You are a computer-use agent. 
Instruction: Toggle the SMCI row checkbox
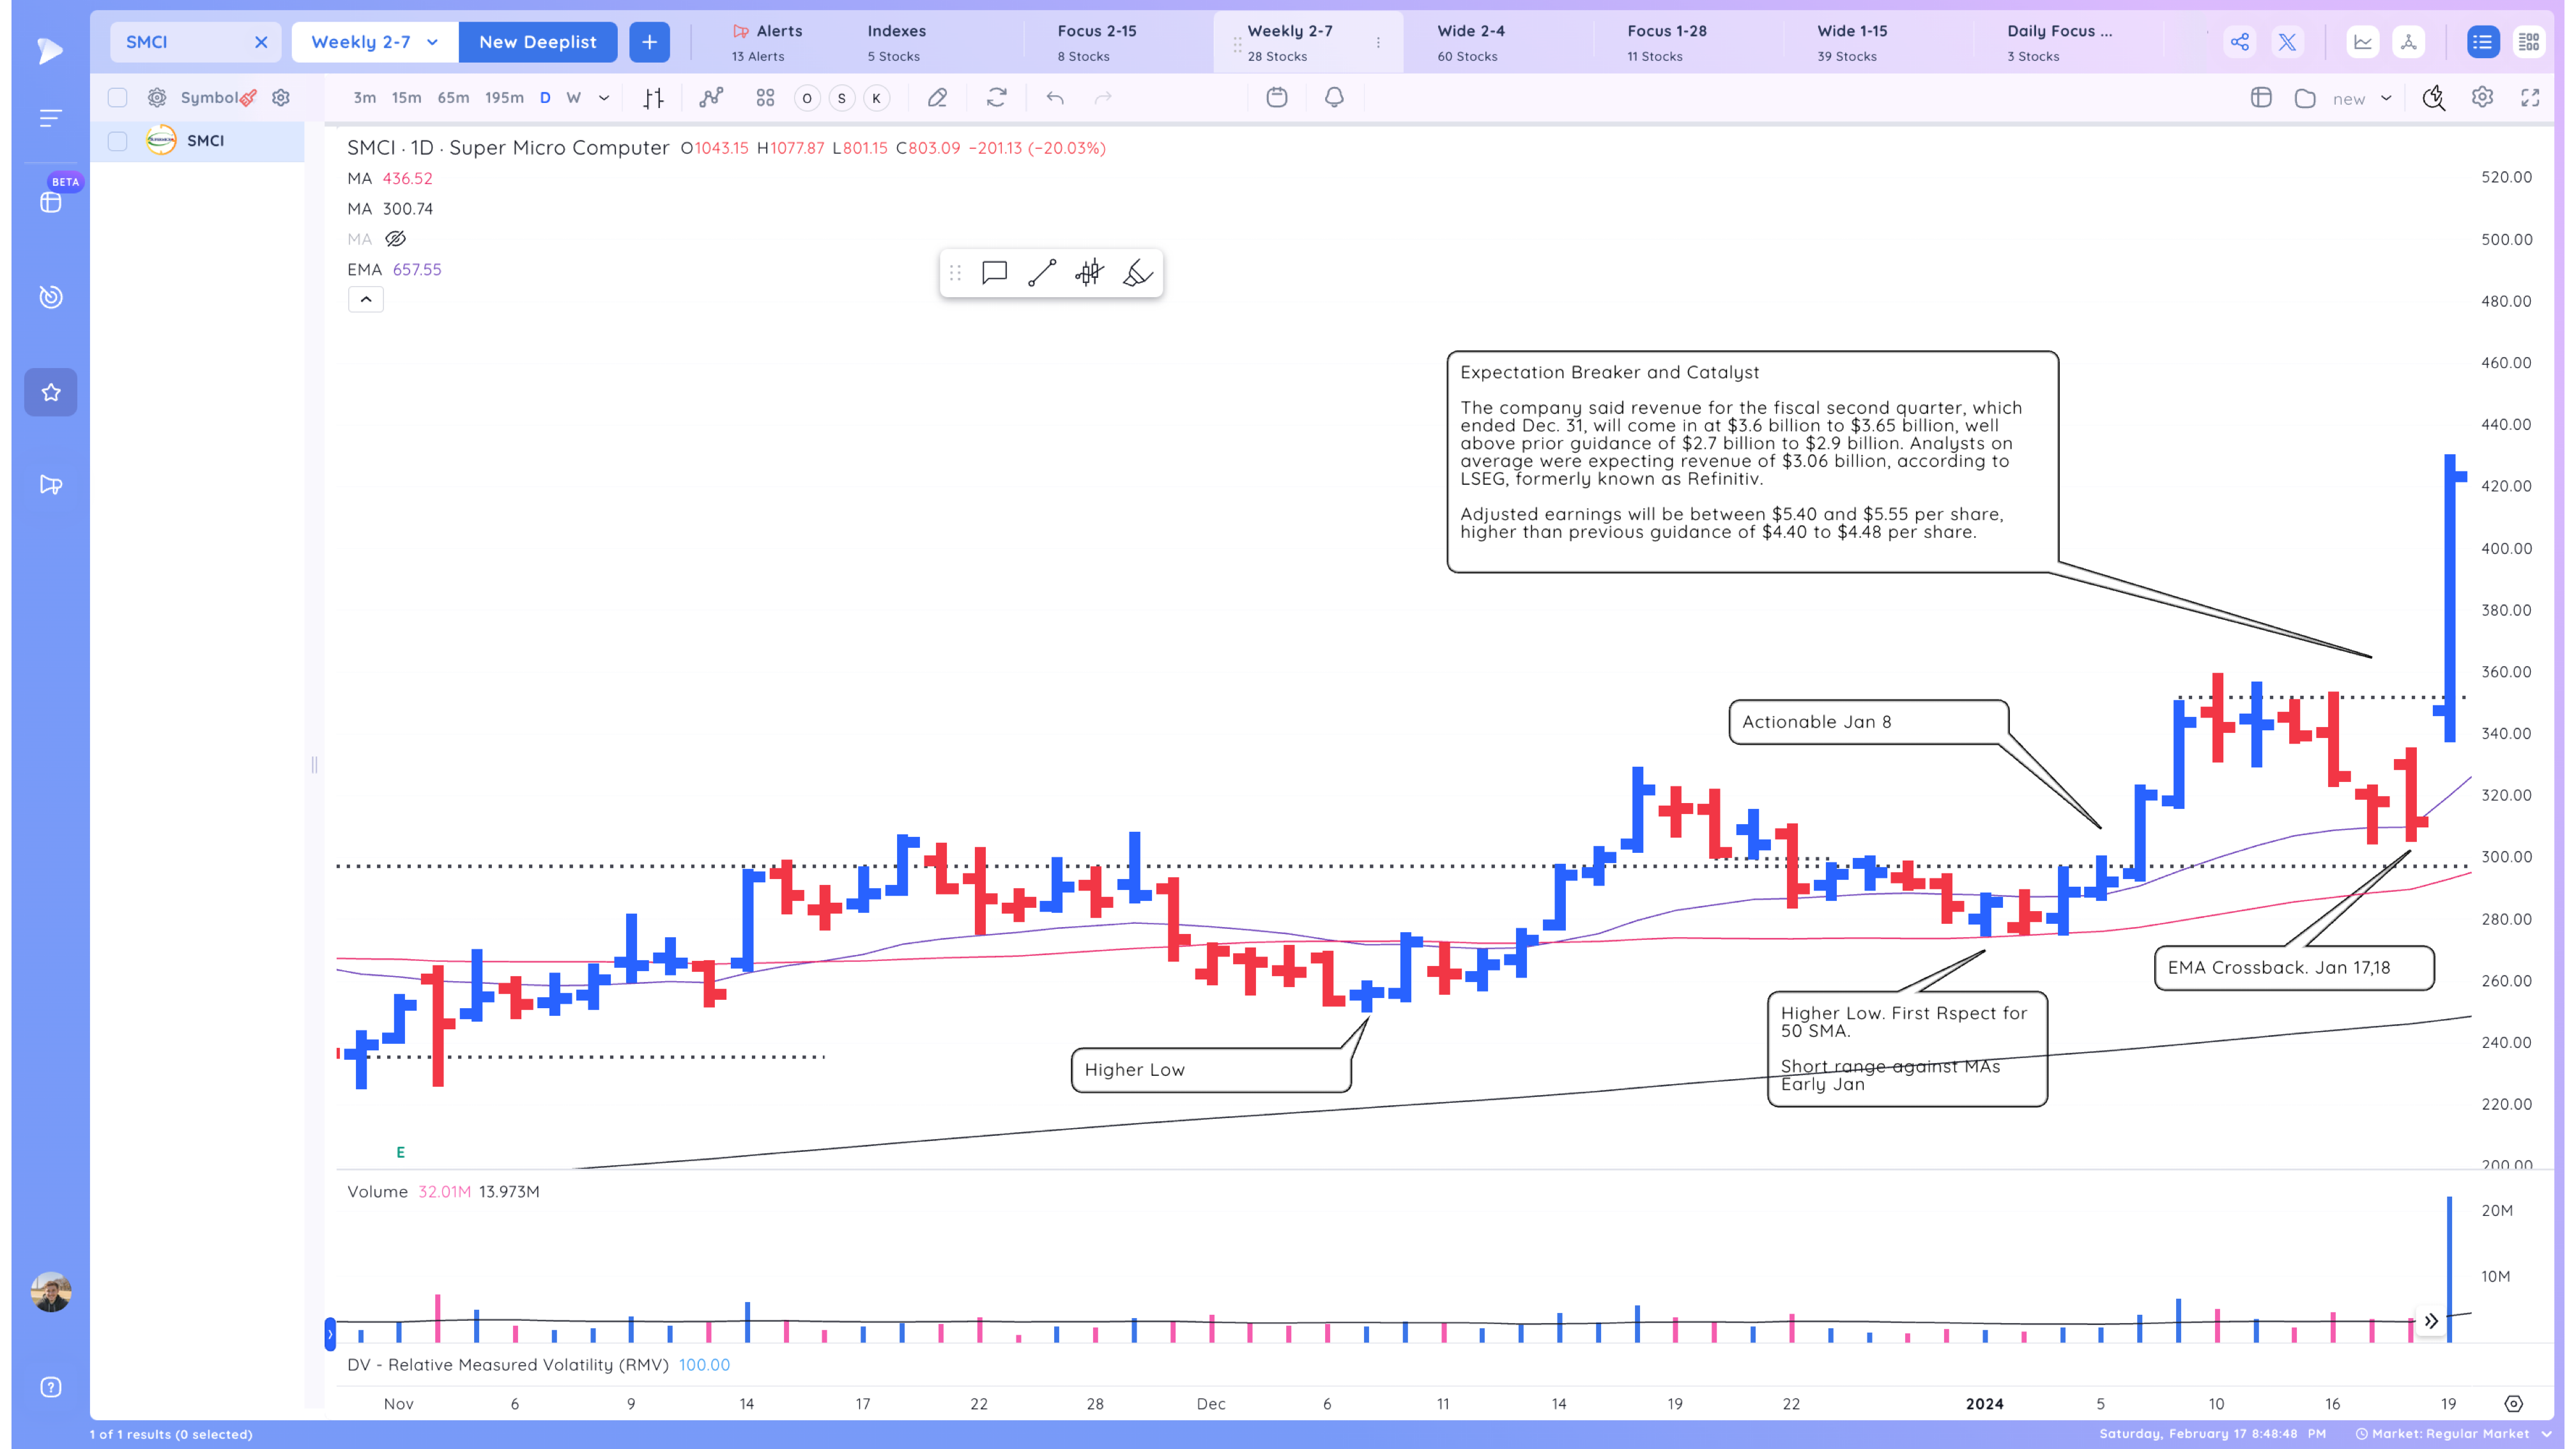[118, 141]
